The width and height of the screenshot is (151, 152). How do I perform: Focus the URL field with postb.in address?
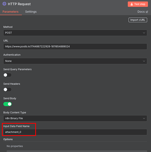click(x=75, y=47)
